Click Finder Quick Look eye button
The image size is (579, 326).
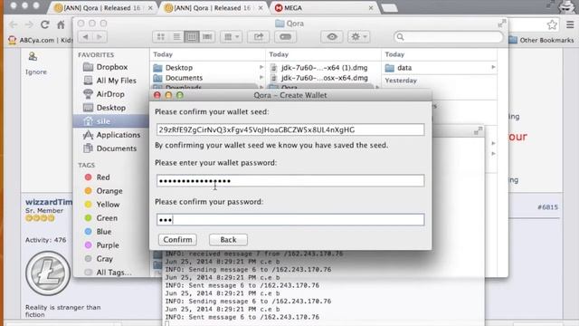click(x=332, y=36)
